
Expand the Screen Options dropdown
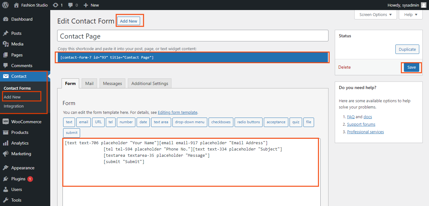tap(376, 15)
